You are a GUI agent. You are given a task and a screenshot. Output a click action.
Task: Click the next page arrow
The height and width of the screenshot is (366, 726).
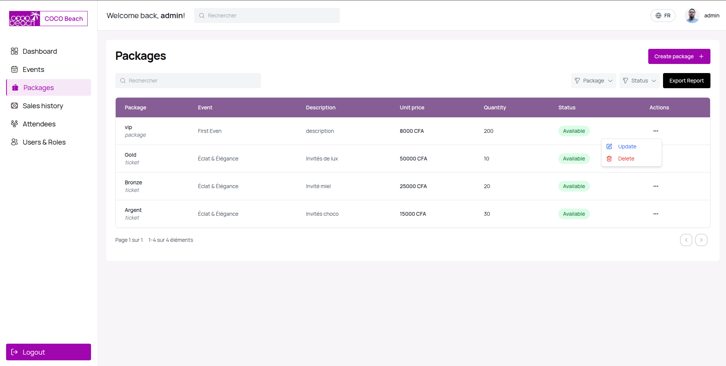(x=701, y=240)
